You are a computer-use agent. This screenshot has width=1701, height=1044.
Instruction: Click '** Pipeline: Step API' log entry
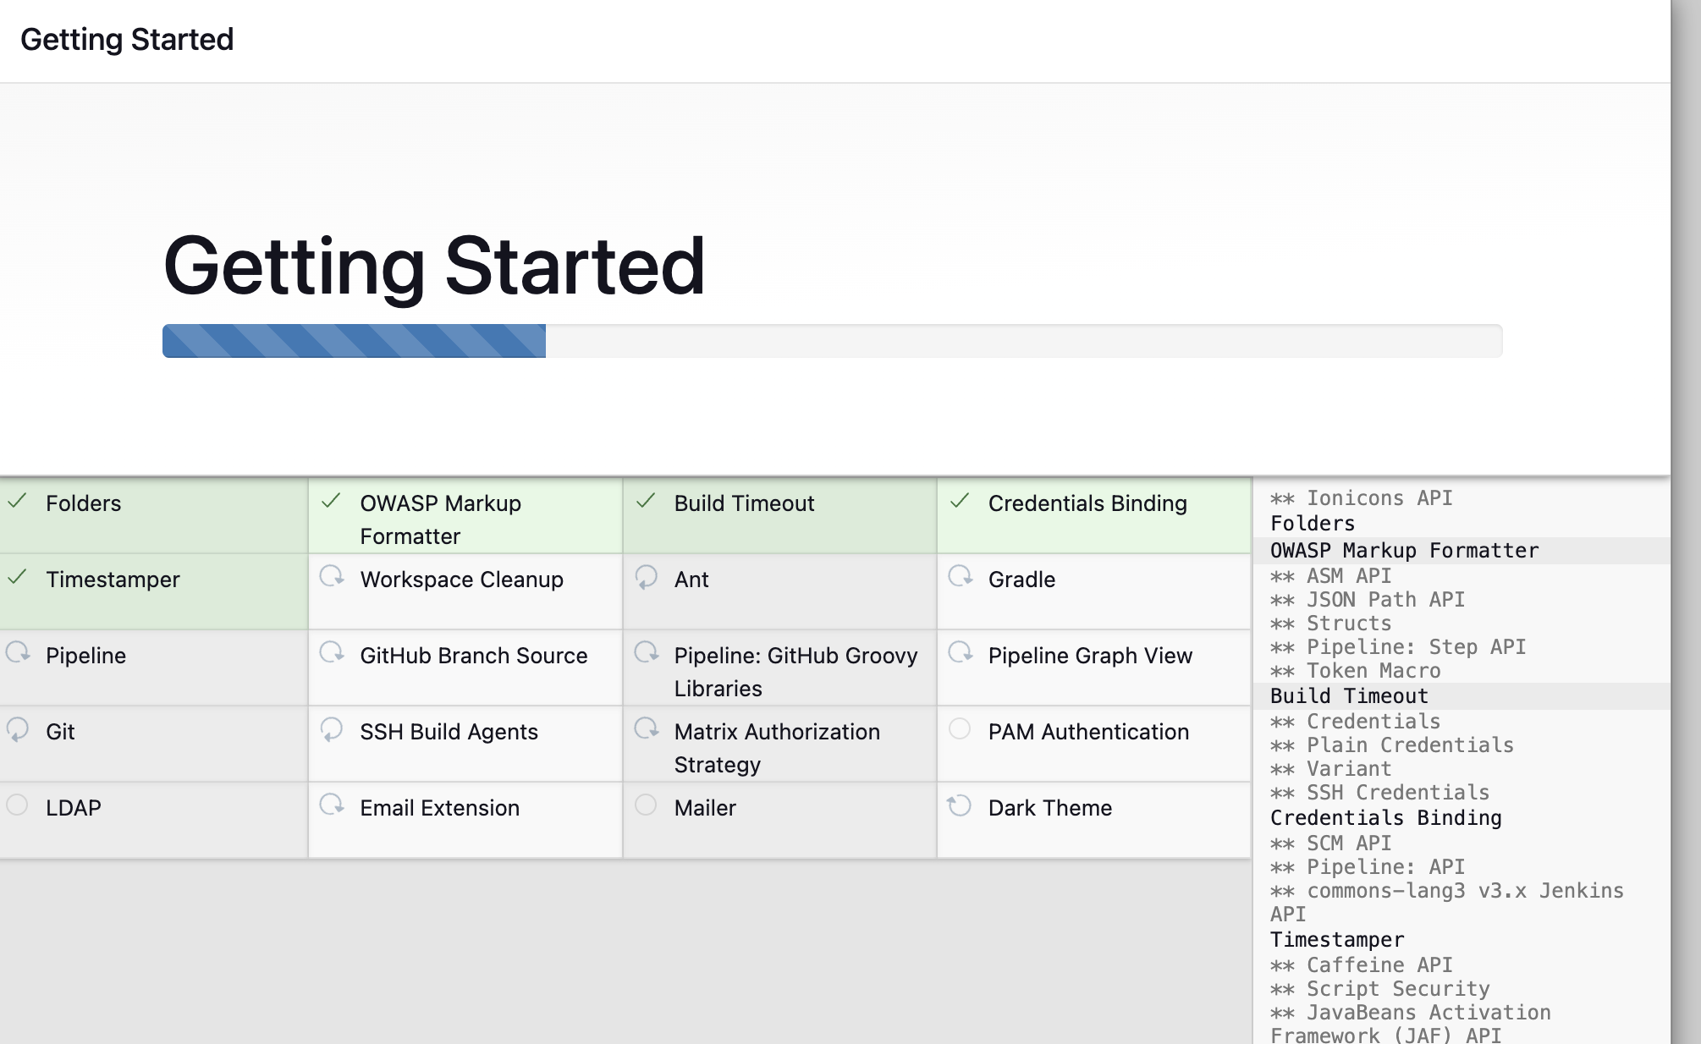pyautogui.click(x=1397, y=647)
